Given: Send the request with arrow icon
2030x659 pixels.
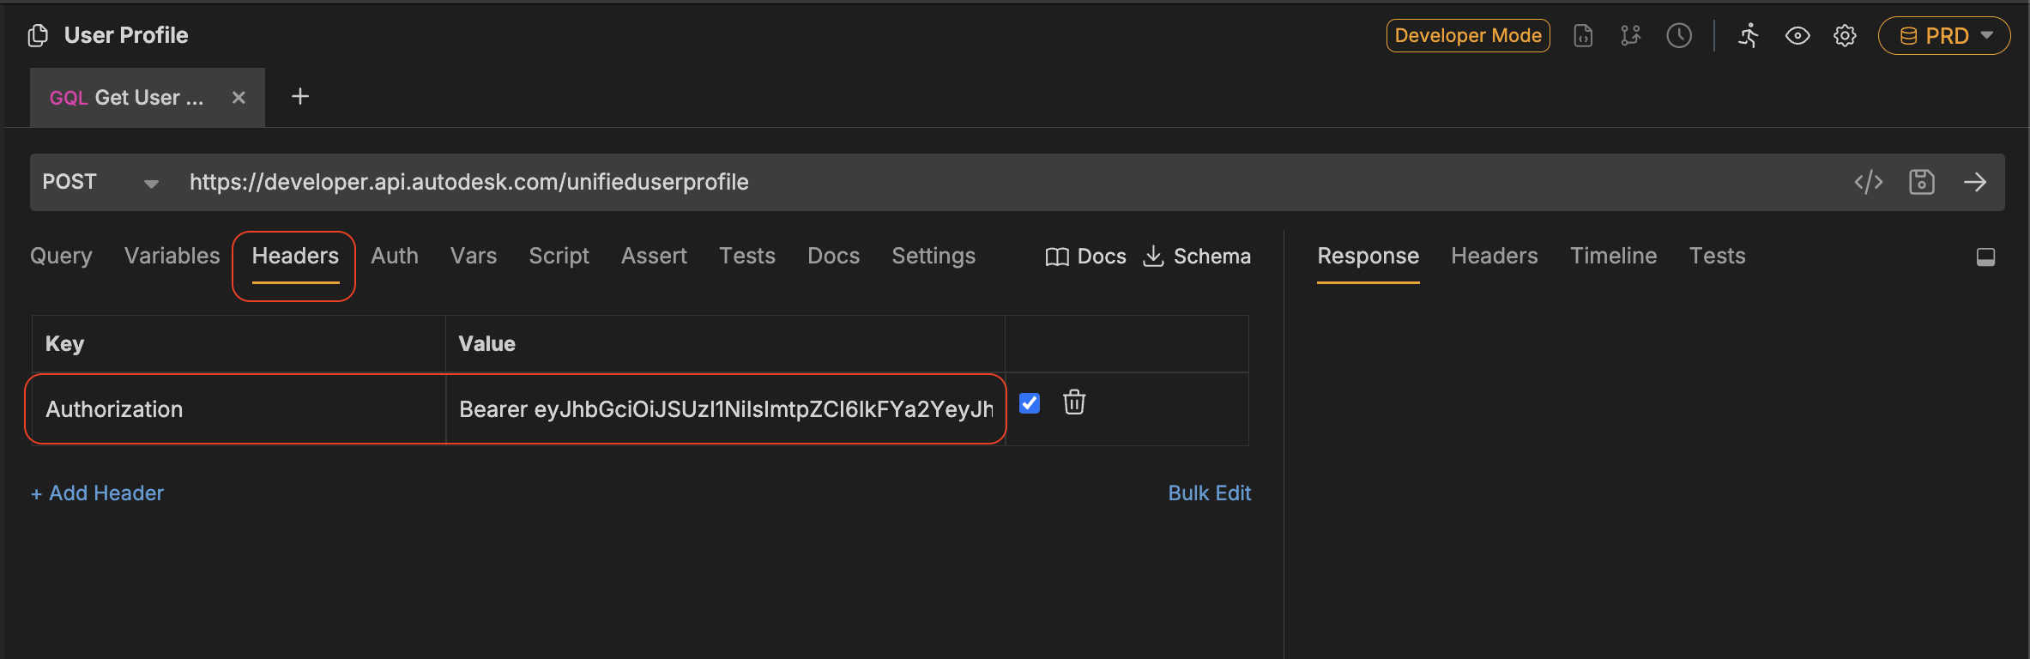Looking at the screenshot, I should pos(1975,182).
